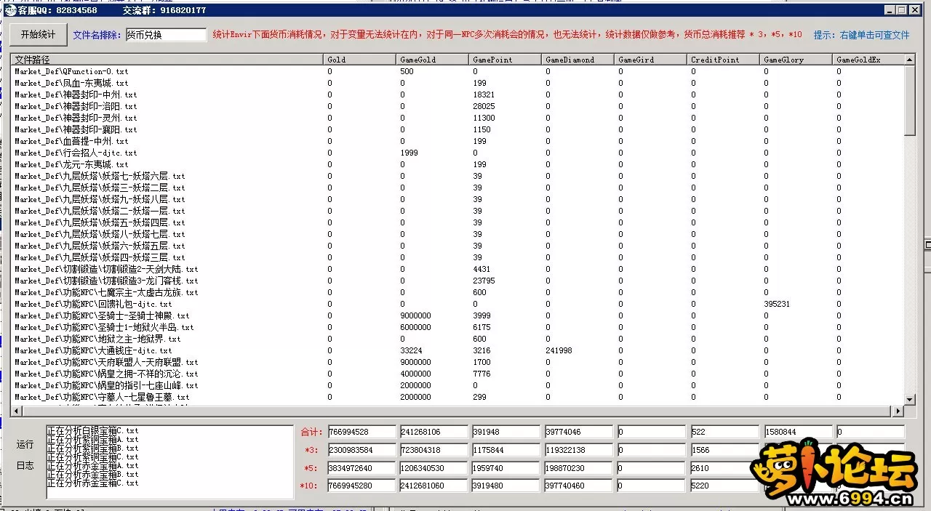The image size is (931, 511).
Task: Minimize the statistics window
Action: click(x=890, y=10)
